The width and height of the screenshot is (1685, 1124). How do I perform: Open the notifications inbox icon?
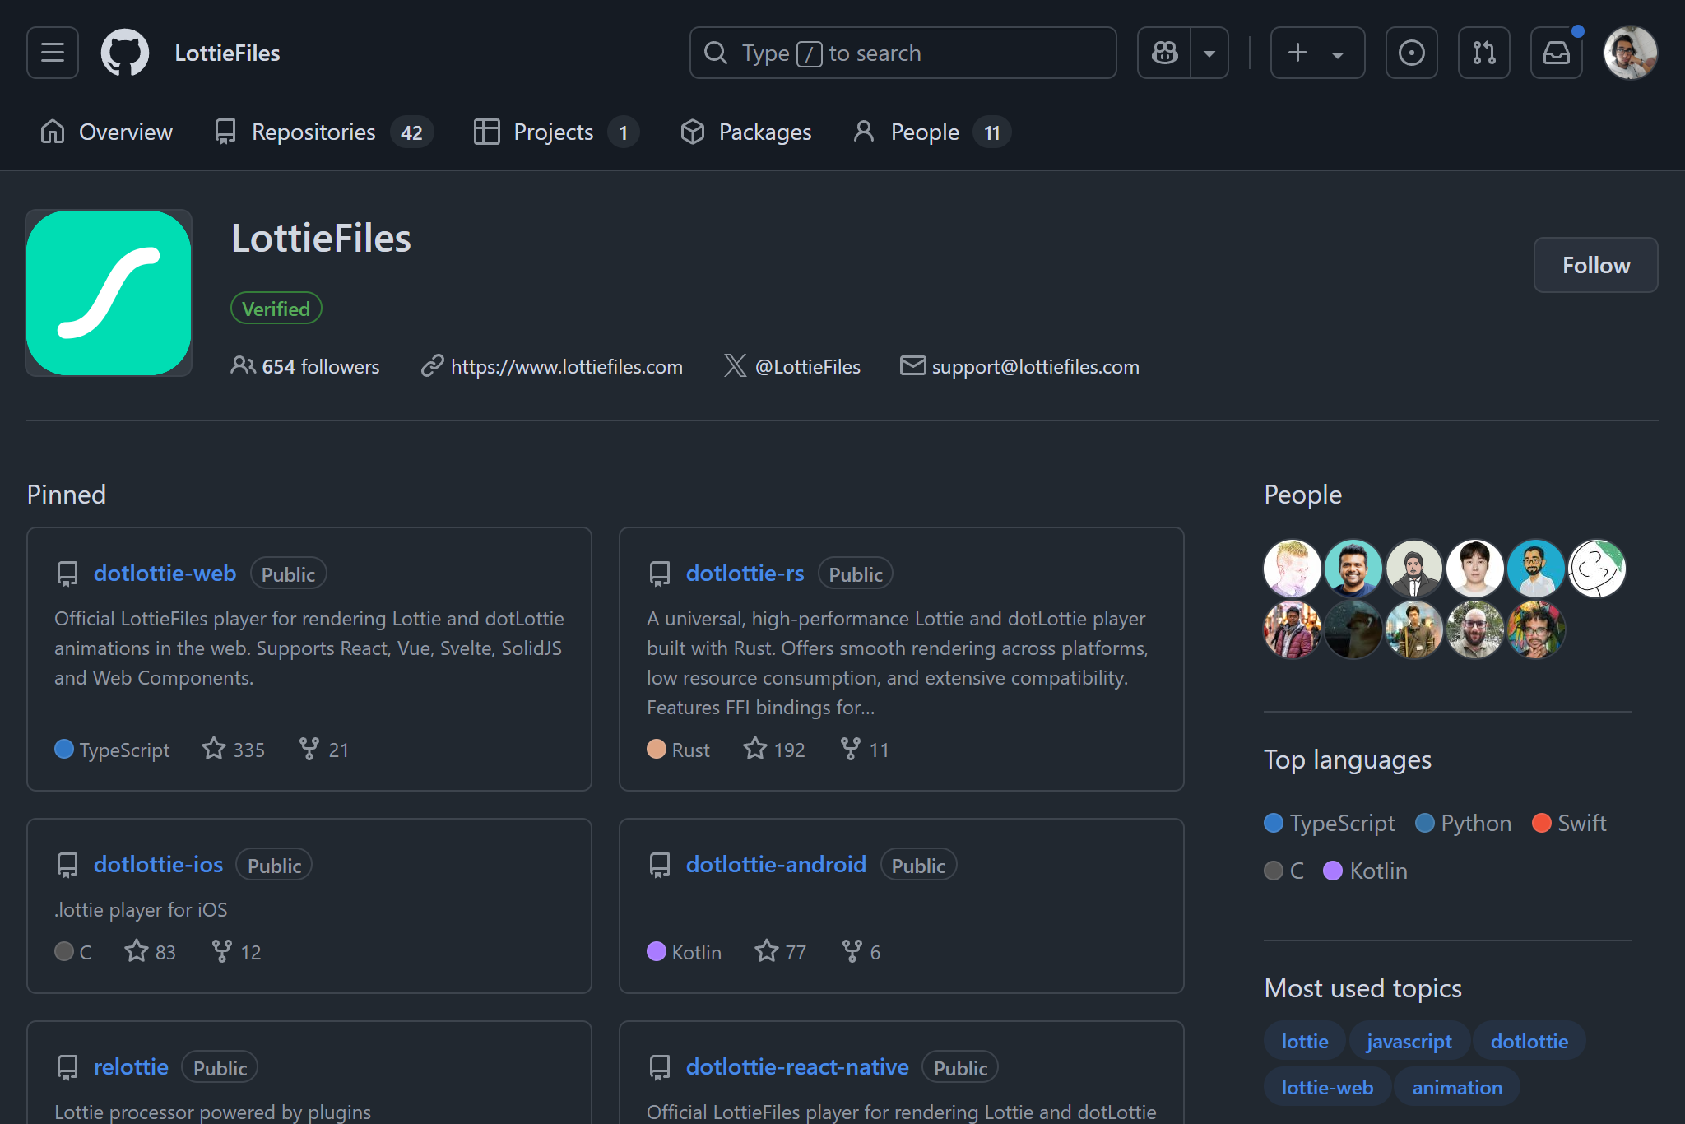click(x=1556, y=53)
